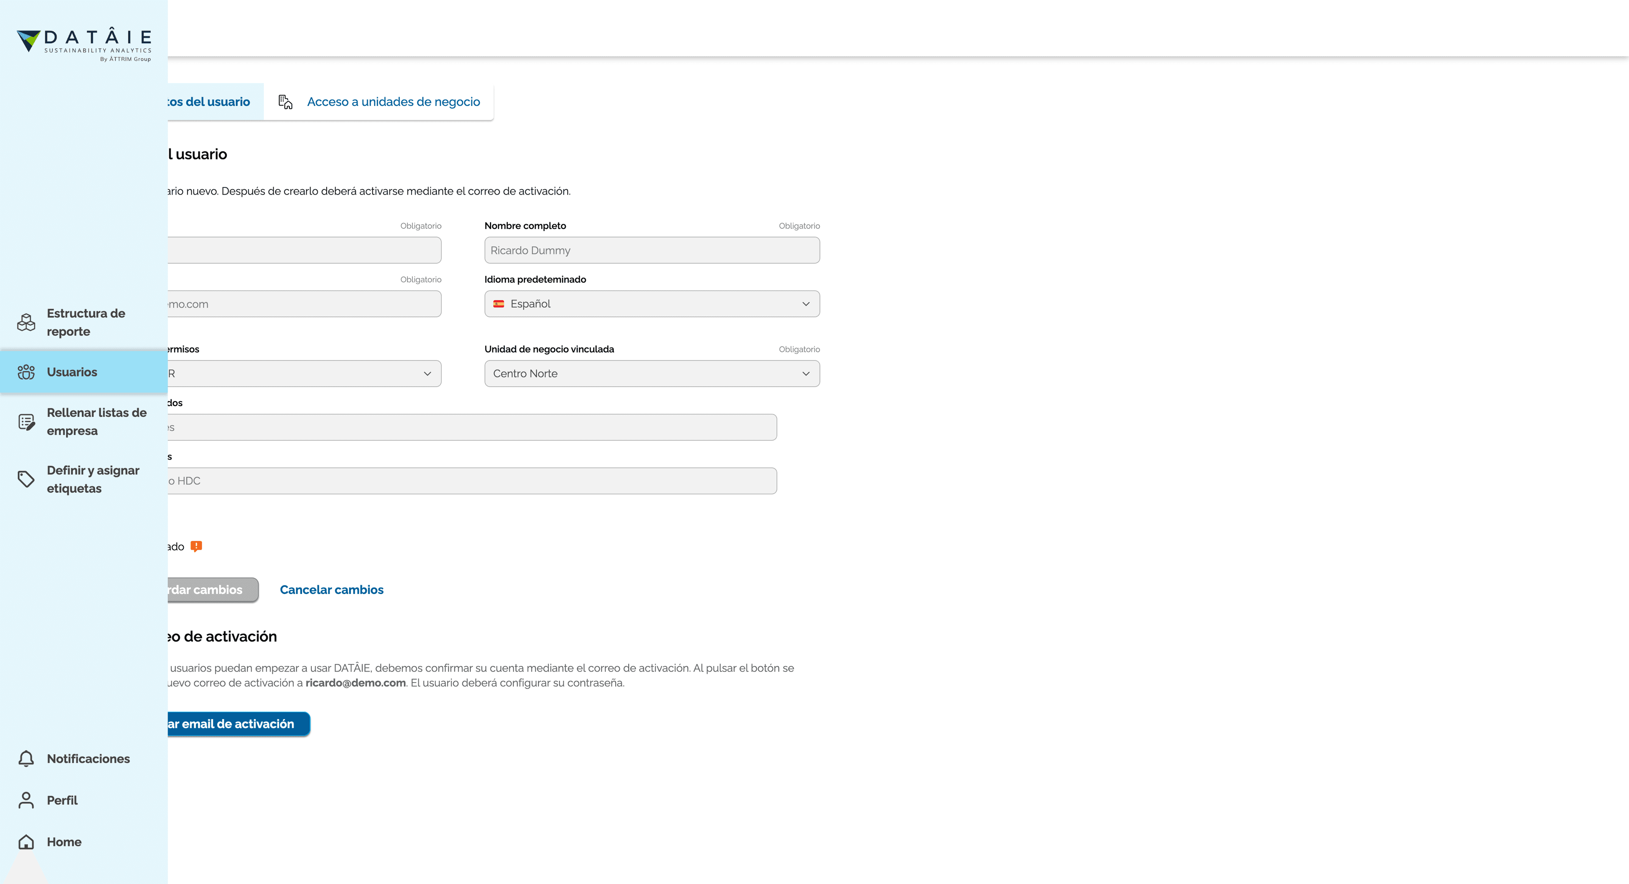The height and width of the screenshot is (884, 1629).
Task: Open the Unidad de negocio vinculada dropdown
Action: tap(652, 374)
